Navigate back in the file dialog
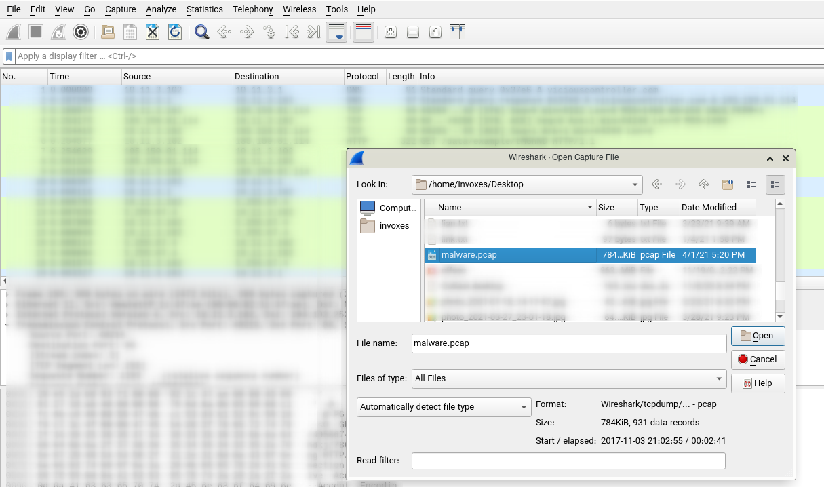Screen dimensions: 824x487 656,184
